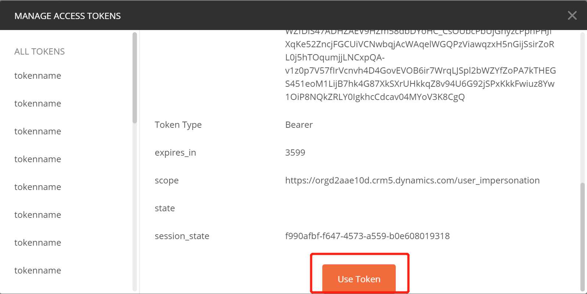Image resolution: width=587 pixels, height=294 pixels.
Task: Choose the fourth tokenname entry in the list
Action: 38,159
